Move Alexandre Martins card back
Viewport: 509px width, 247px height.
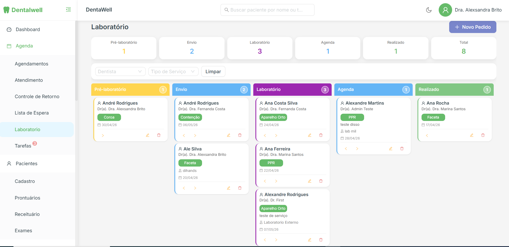[346, 149]
